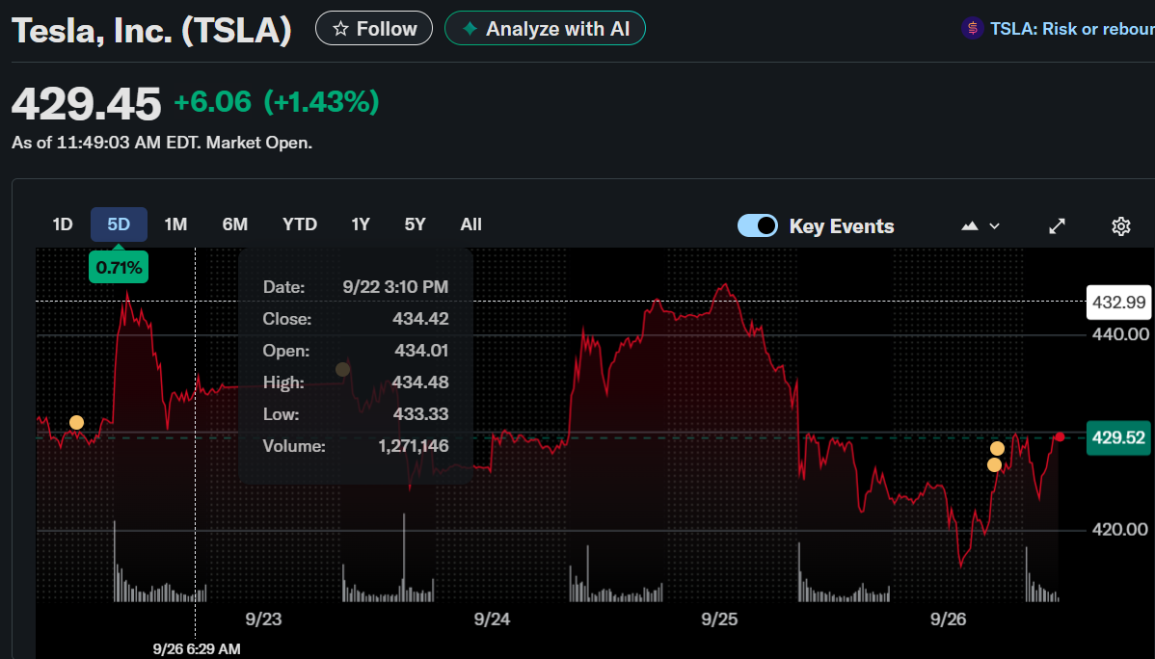Click the Follow star button

(x=373, y=29)
